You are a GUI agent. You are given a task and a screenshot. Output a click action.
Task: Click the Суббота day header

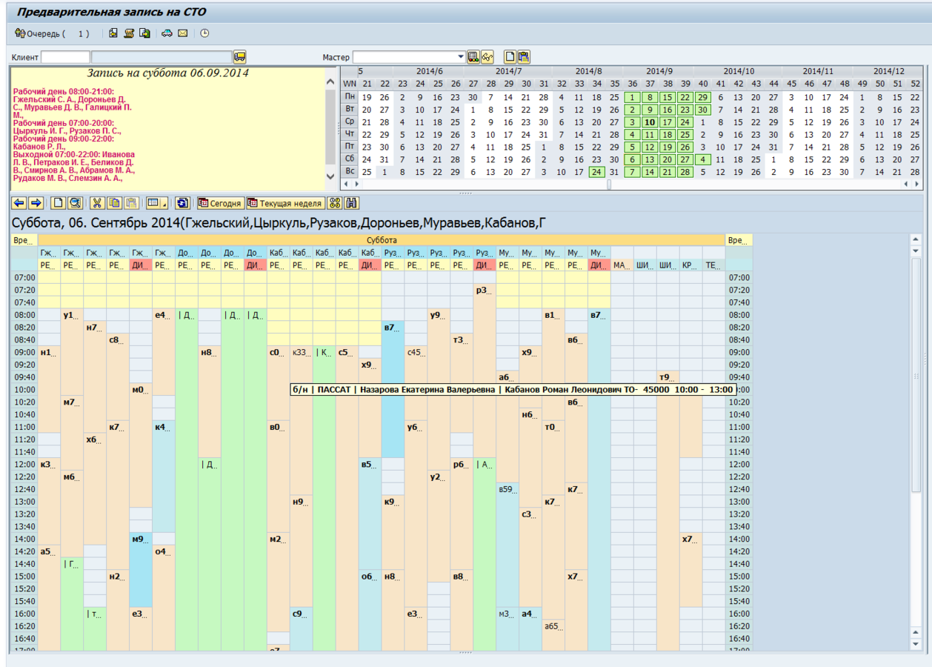tap(382, 240)
